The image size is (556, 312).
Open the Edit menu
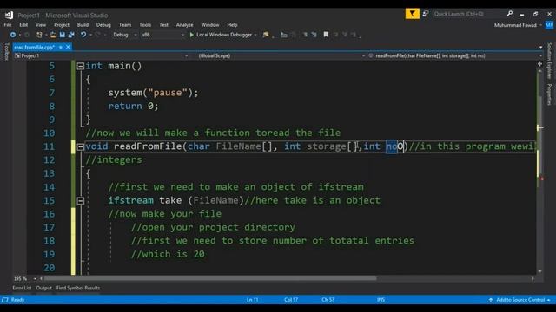23,25
